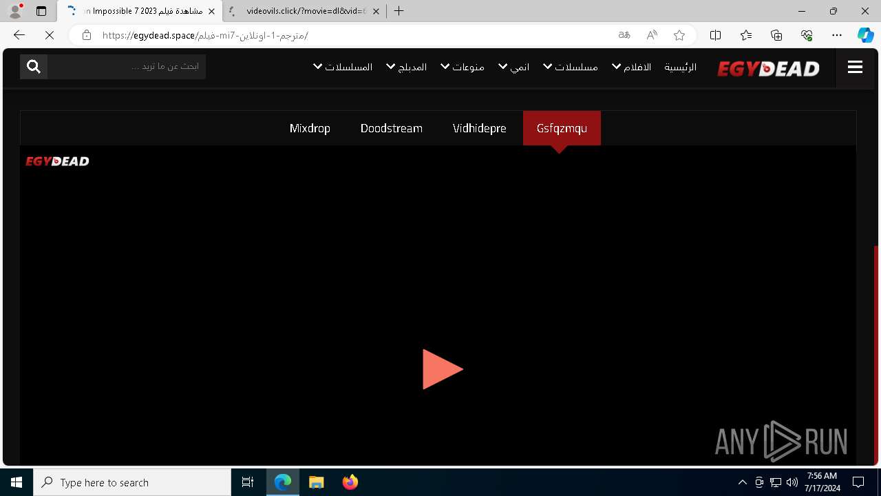The width and height of the screenshot is (881, 496).
Task: Open a new browser tab
Action: click(x=399, y=11)
